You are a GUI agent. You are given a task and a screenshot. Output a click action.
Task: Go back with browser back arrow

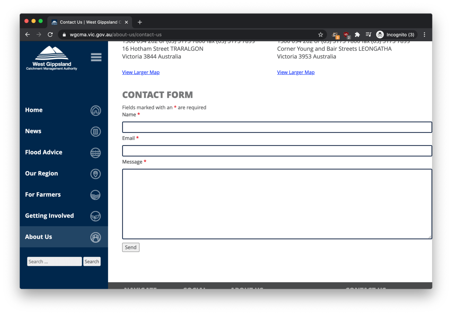[x=28, y=35]
